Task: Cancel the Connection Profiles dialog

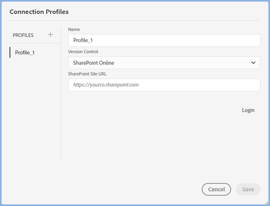Action: (216, 189)
